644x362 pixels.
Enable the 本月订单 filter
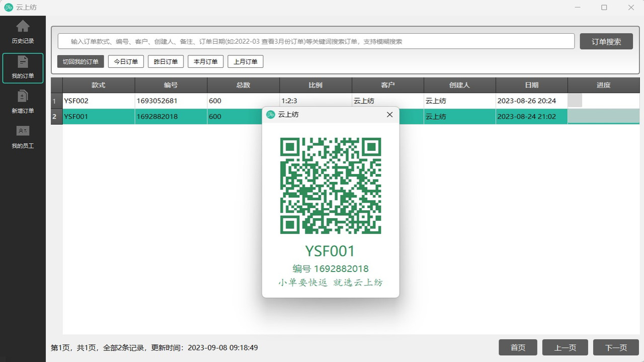(x=205, y=61)
